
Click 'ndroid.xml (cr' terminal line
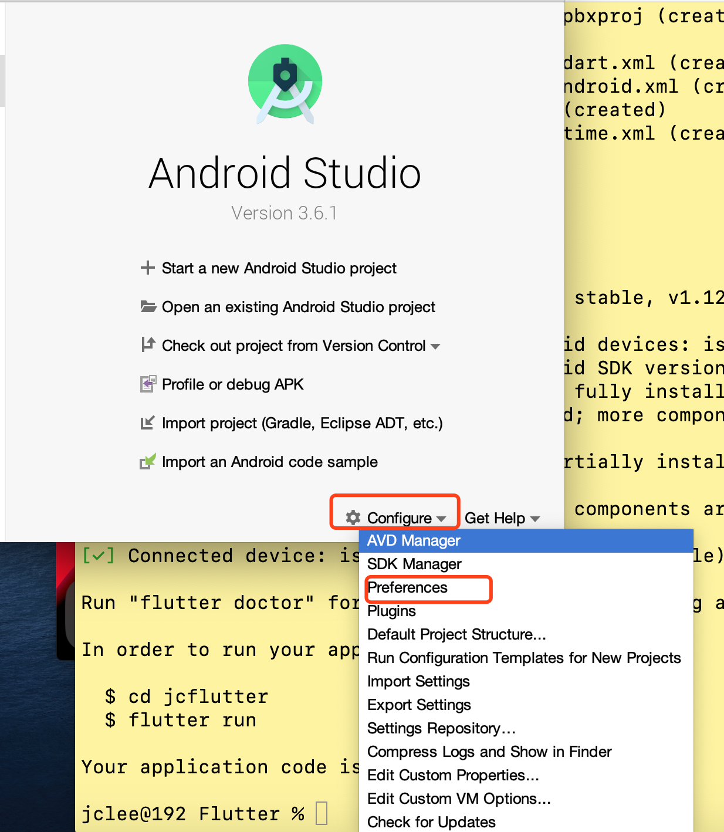pyautogui.click(x=644, y=86)
